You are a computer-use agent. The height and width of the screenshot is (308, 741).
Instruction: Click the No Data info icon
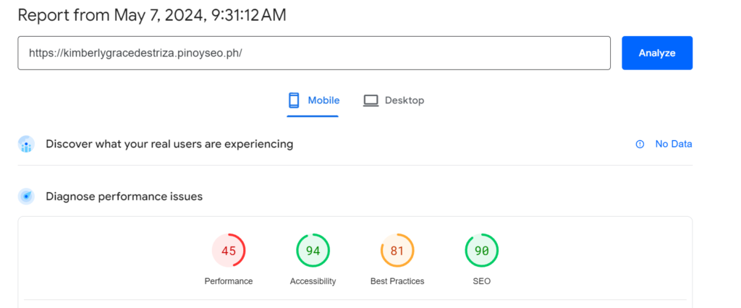coord(640,144)
